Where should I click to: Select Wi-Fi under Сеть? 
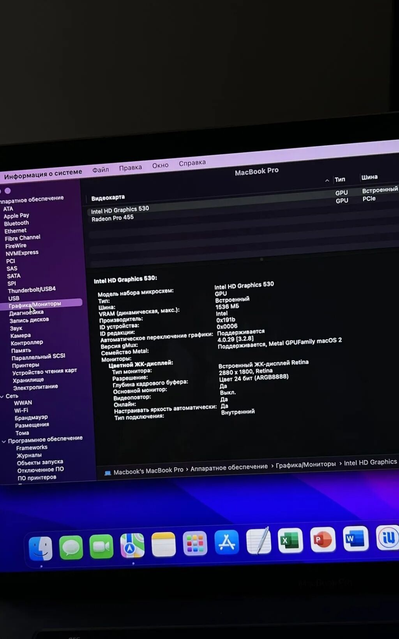pyautogui.click(x=21, y=411)
